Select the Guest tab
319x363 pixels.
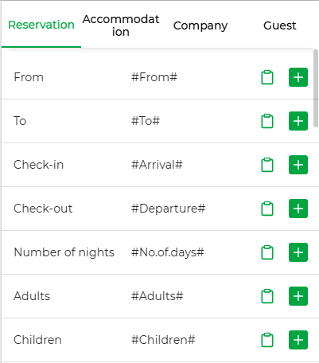click(x=279, y=25)
